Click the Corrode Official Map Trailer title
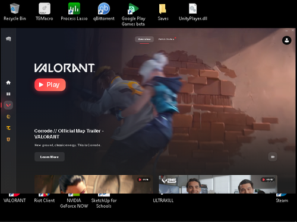This screenshot has height=222, width=297. [x=69, y=134]
